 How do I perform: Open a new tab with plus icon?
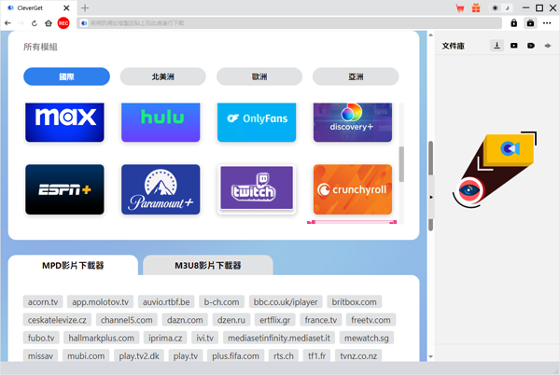[x=85, y=7]
